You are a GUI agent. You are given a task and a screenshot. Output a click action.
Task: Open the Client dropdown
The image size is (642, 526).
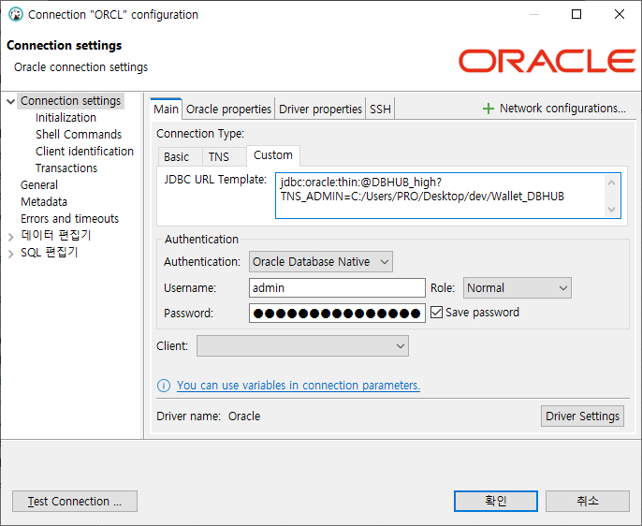(x=302, y=346)
